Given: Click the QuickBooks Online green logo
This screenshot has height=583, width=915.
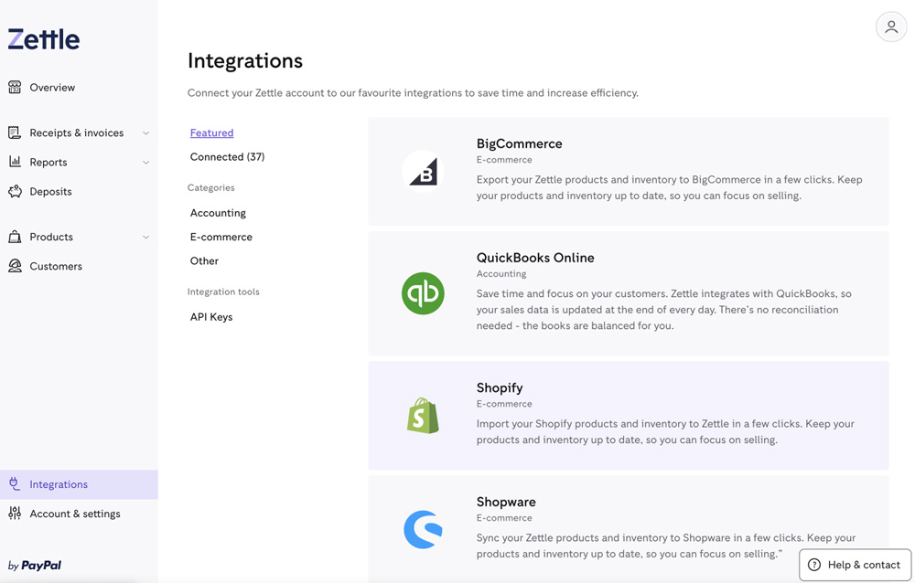Looking at the screenshot, I should click(x=423, y=293).
